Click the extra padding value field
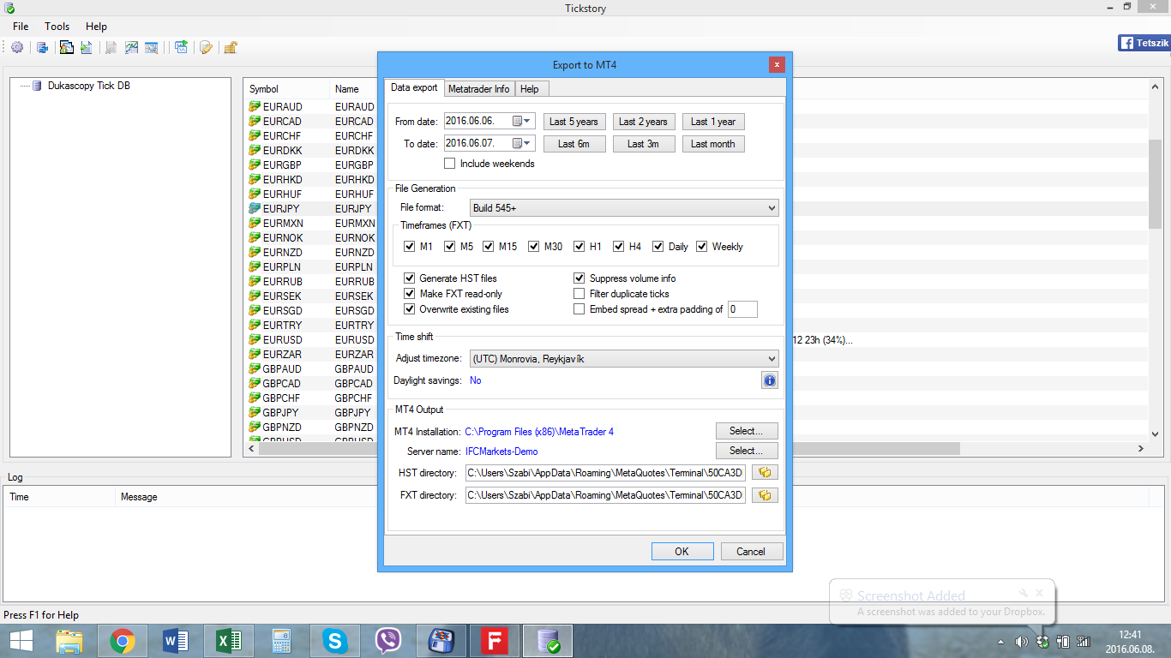 click(742, 309)
